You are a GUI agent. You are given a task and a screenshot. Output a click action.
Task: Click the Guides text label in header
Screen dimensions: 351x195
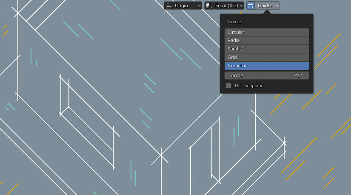tap(265, 6)
